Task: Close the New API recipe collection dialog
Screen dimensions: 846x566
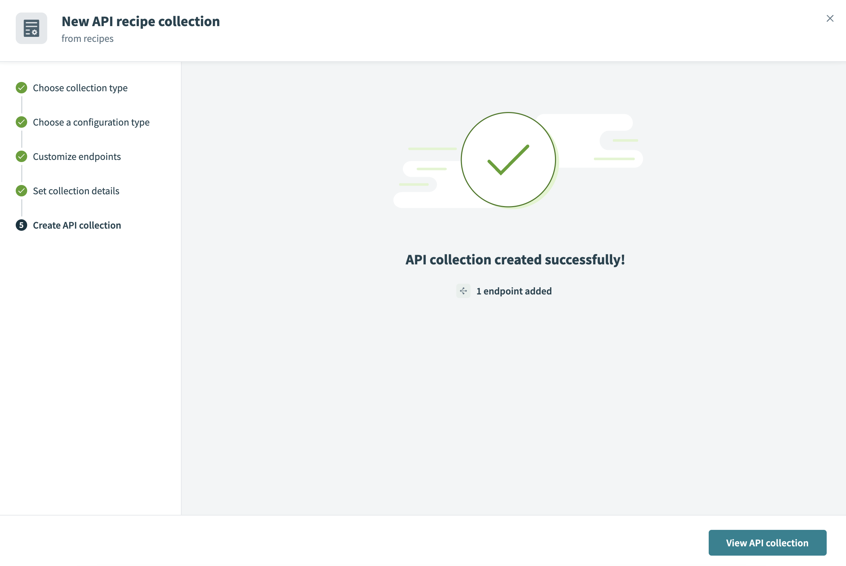Action: (x=830, y=18)
